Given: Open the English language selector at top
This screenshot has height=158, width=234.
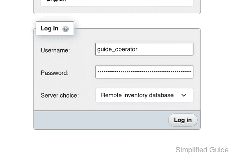Looking at the screenshot, I should pos(117,2).
